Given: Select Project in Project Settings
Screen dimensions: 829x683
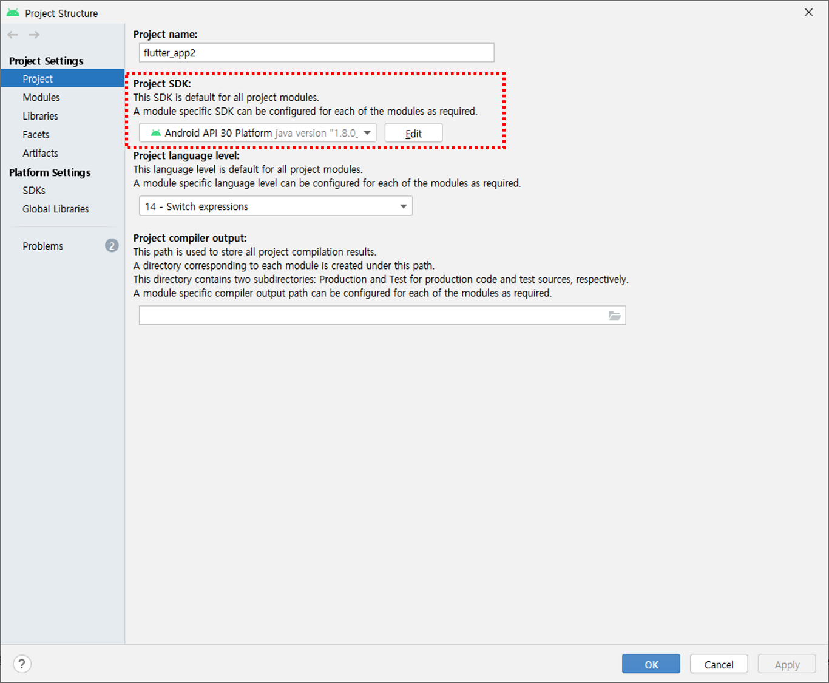Looking at the screenshot, I should coord(63,78).
